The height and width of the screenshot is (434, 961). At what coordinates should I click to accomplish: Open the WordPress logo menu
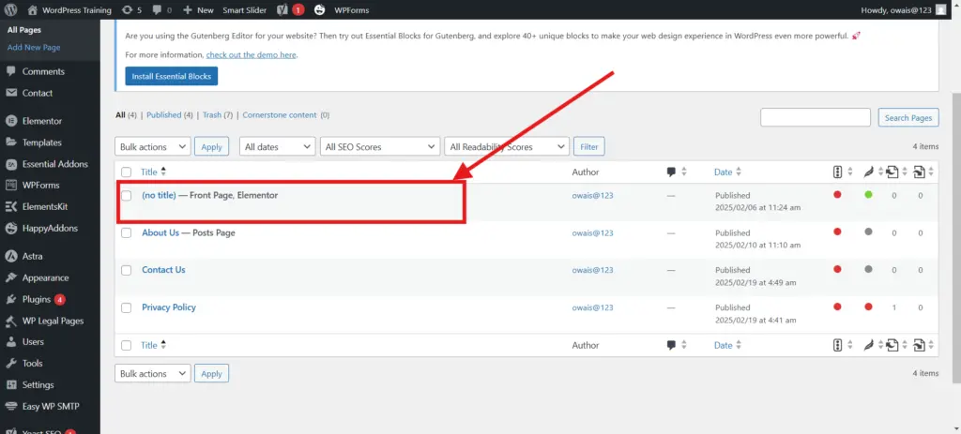10,9
